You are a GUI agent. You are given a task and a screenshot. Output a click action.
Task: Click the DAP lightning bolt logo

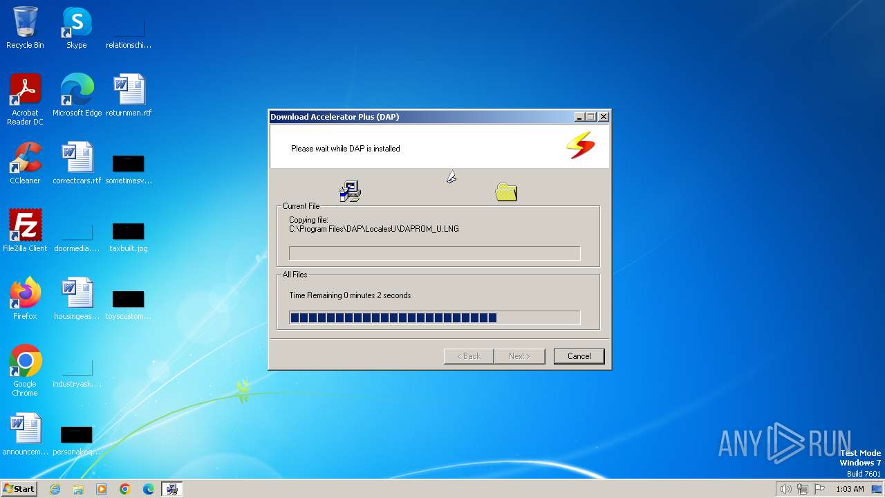(x=580, y=145)
